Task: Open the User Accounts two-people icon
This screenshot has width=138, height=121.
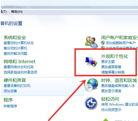Action: (x=91, y=42)
